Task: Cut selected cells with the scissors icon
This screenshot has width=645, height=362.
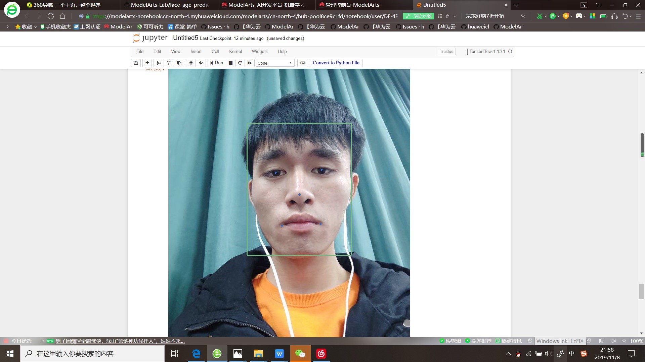Action: [x=159, y=63]
